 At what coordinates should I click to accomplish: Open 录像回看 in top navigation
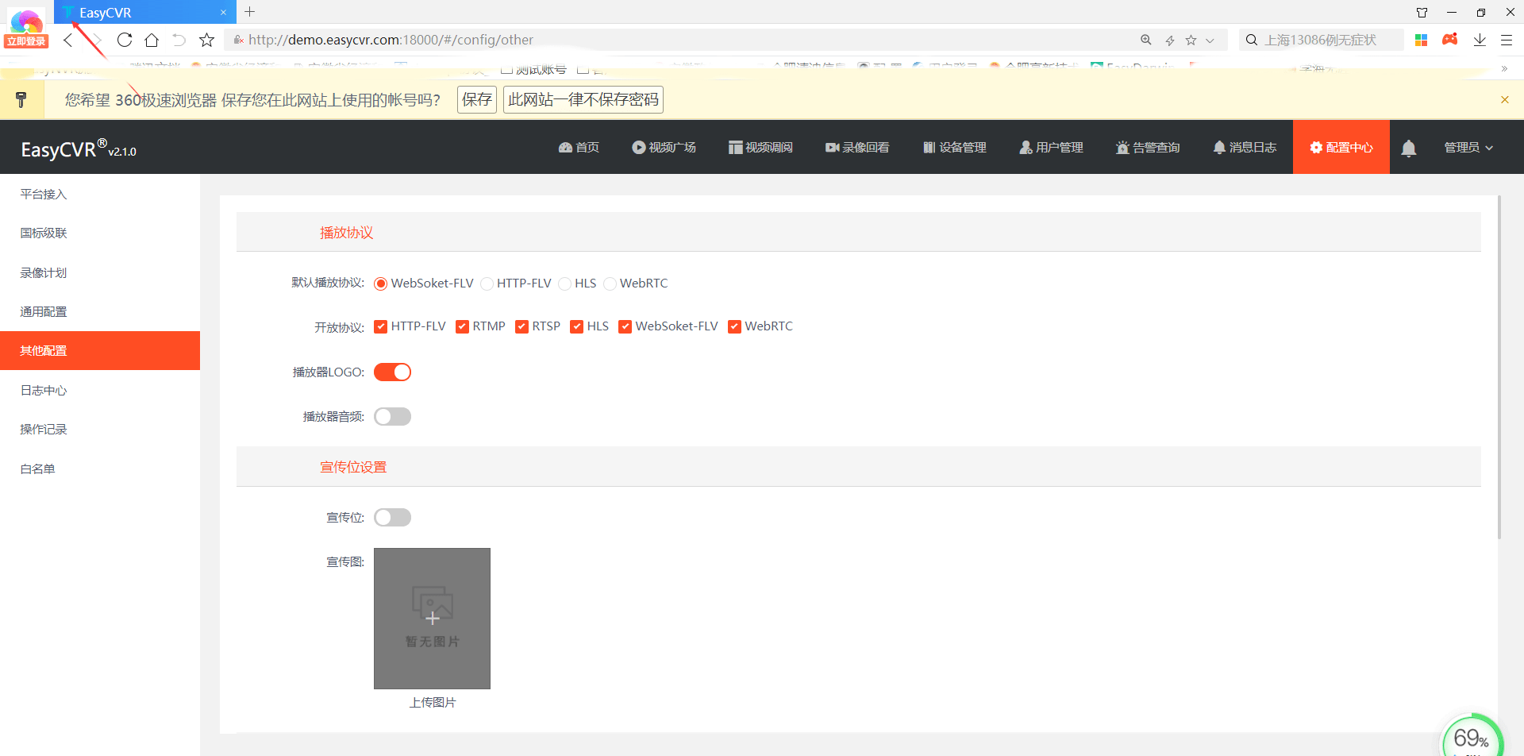(x=857, y=147)
